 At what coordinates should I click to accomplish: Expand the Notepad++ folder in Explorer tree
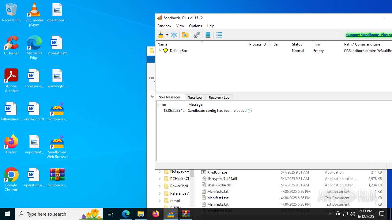(160, 172)
